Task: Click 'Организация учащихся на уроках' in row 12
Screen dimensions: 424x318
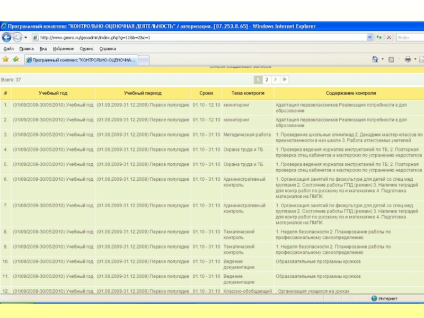Action: pos(314,291)
